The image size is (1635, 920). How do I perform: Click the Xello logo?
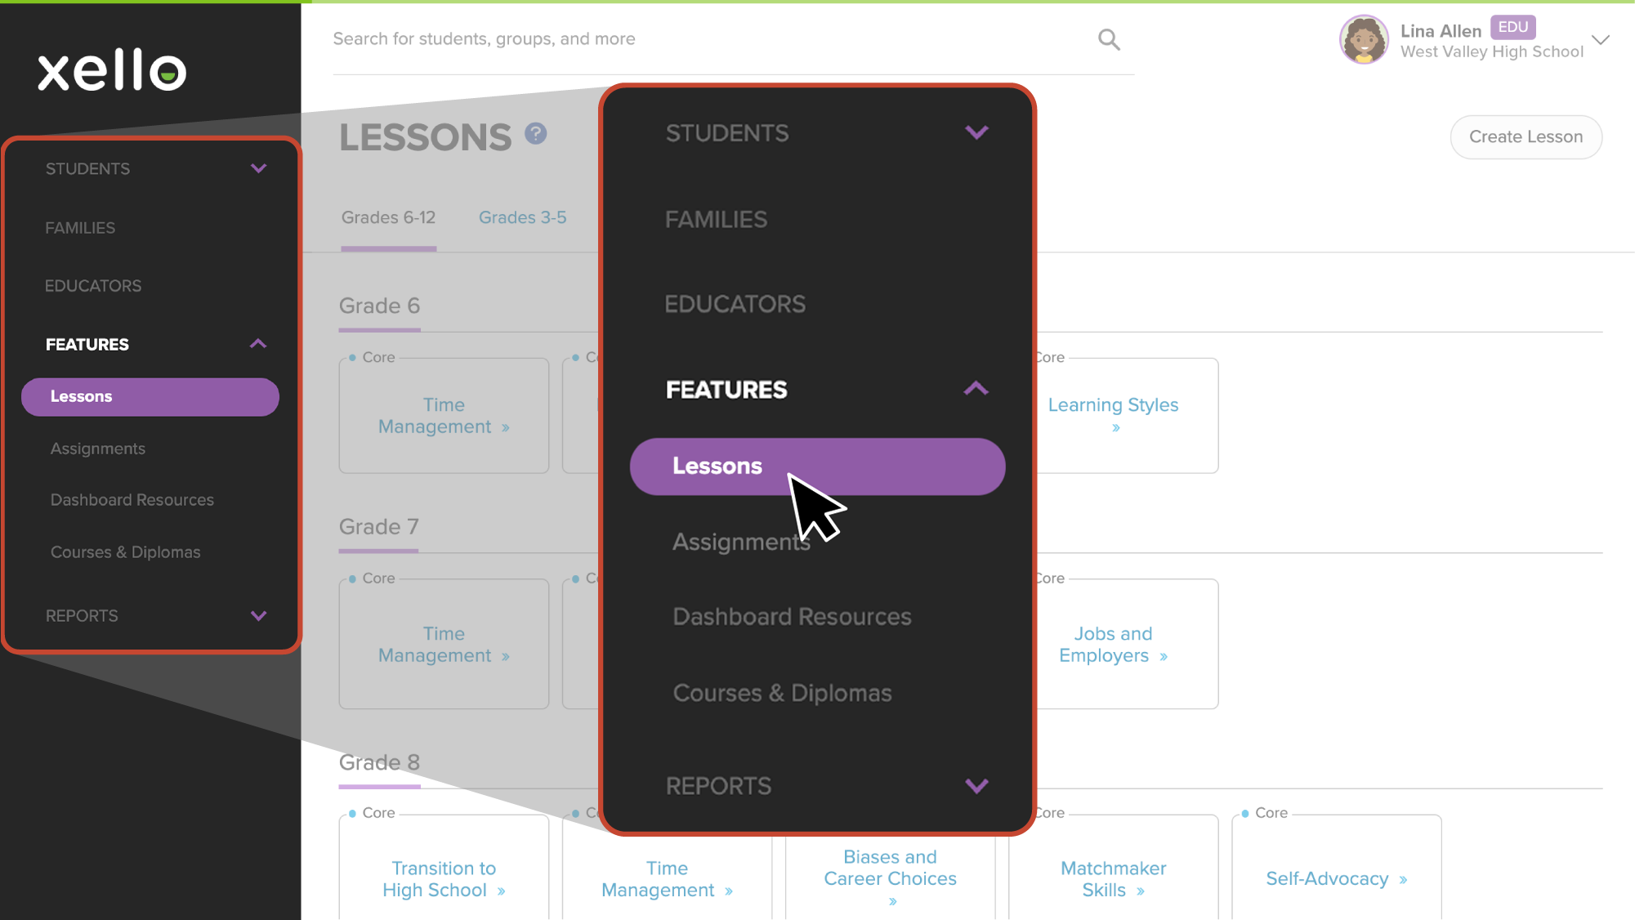coord(112,69)
